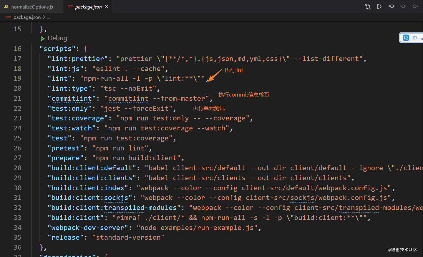Click the "build:client:sockjs" key
This screenshot has height=257, width=423.
pos(90,198)
